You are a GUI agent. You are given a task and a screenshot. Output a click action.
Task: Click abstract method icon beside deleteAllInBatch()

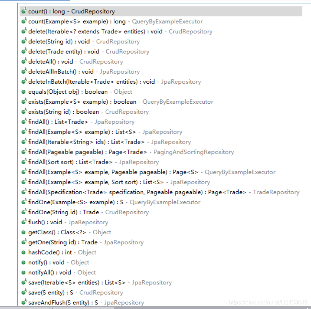24,71
